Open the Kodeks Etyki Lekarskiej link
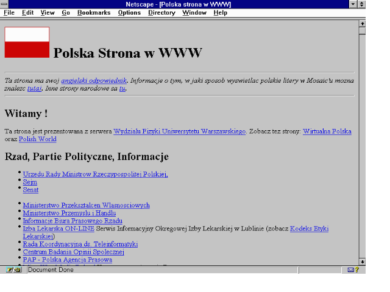Screen dimensions: 390x292 click(x=309, y=229)
